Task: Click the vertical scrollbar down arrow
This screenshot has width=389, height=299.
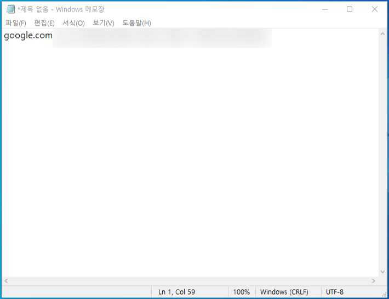Action: [x=382, y=272]
